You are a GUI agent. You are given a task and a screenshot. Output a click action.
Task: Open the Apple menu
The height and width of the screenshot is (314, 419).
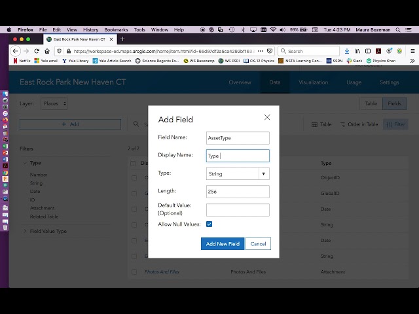(x=9, y=29)
